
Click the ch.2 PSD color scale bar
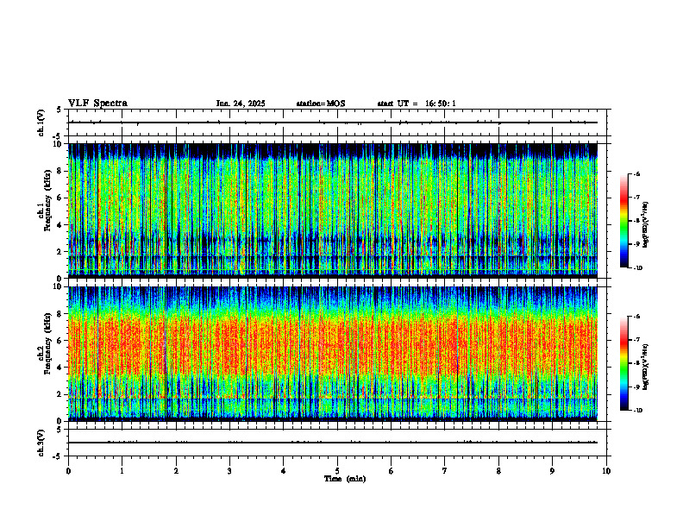coord(624,363)
